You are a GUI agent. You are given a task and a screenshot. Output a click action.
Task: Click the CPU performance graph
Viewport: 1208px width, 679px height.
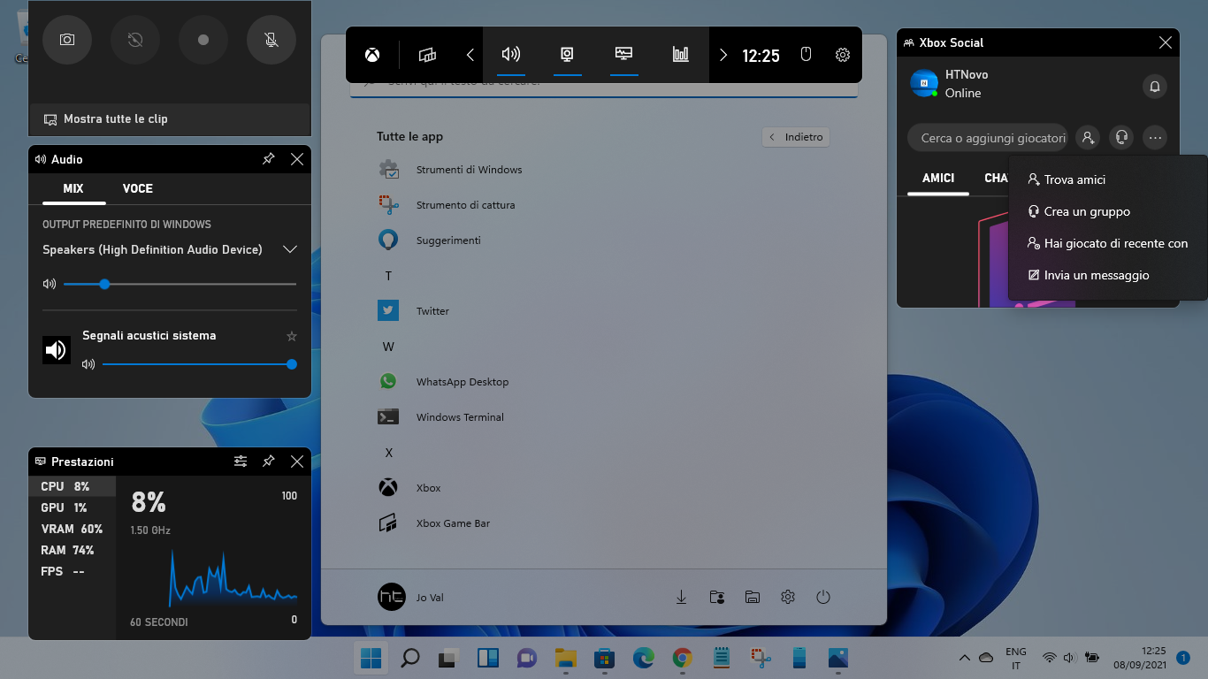click(233, 578)
